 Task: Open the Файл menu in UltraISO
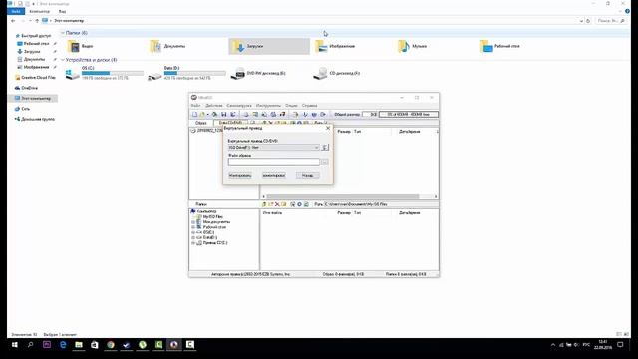pos(195,106)
